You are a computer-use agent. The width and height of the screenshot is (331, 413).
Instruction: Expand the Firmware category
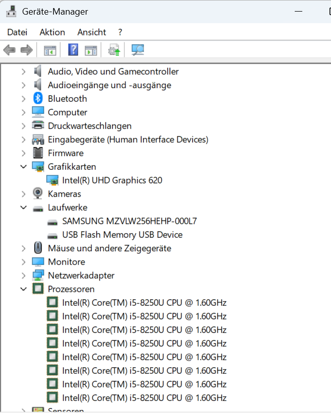point(24,153)
